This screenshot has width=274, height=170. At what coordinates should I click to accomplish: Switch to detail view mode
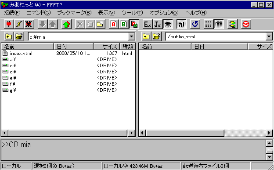point(218,24)
